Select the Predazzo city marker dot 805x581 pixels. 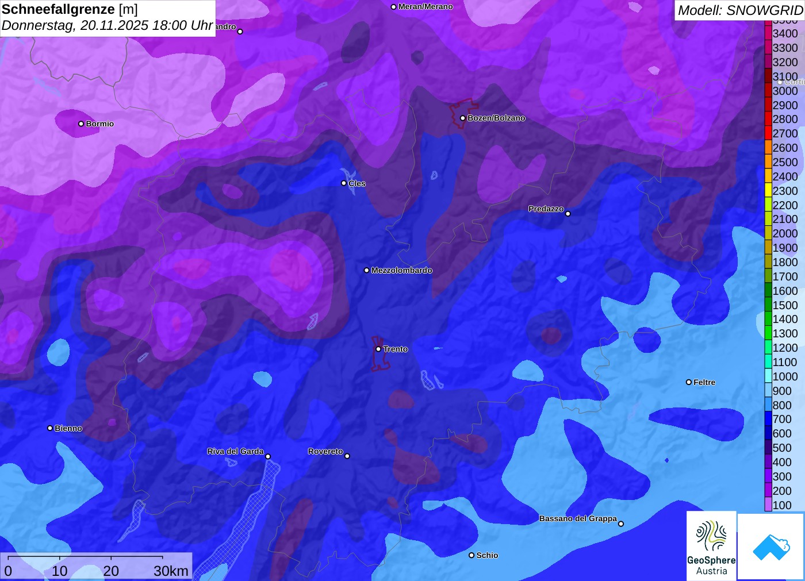[568, 213]
